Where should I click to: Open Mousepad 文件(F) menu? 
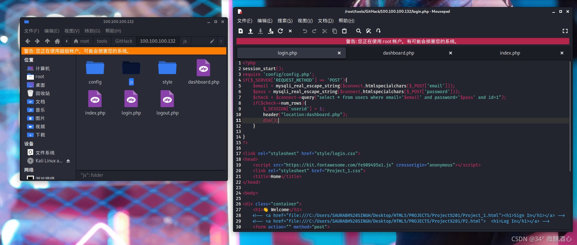coord(244,21)
